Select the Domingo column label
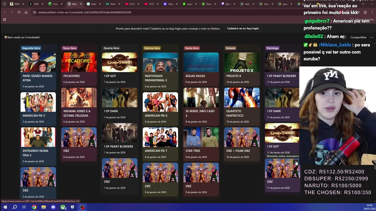This screenshot has height=211, width=376. click(x=272, y=48)
